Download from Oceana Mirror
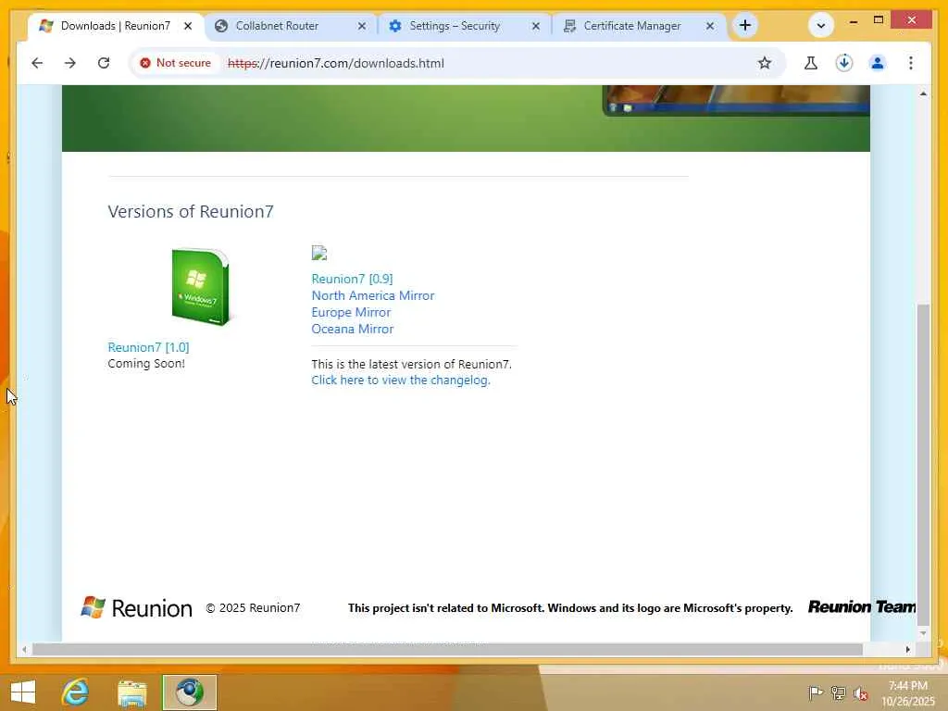This screenshot has width=948, height=711. [353, 329]
